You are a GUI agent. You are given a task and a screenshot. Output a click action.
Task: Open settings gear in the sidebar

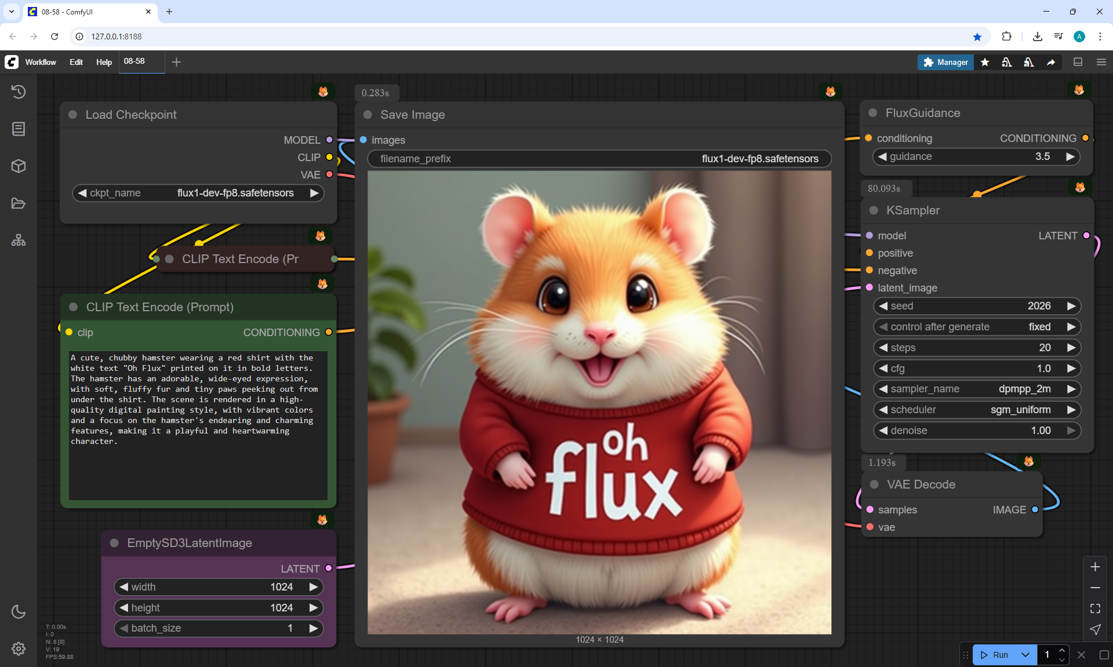[x=19, y=648]
